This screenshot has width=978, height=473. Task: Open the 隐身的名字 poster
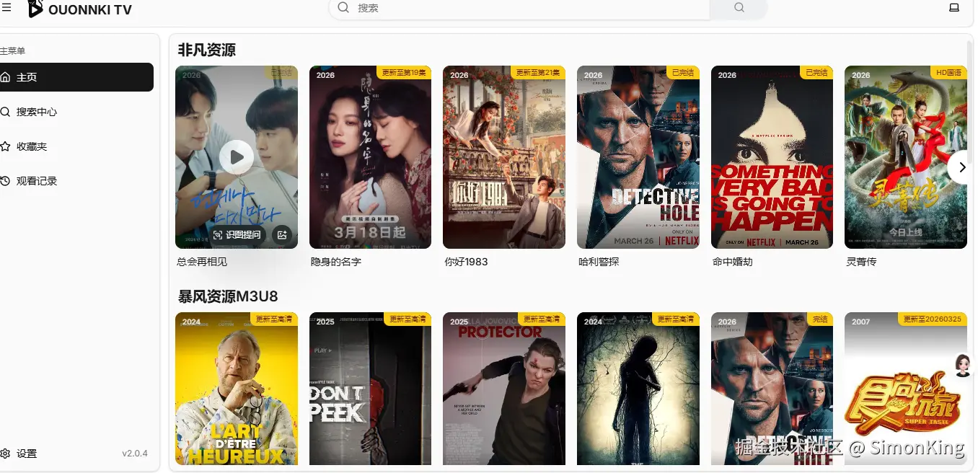[370, 157]
